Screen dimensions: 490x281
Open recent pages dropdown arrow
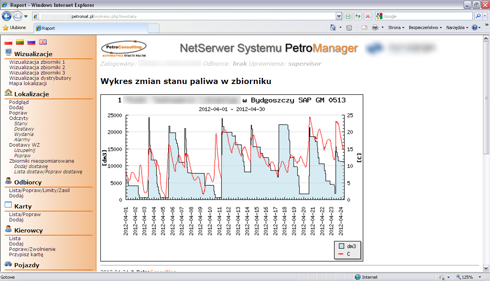pyautogui.click(x=26, y=16)
